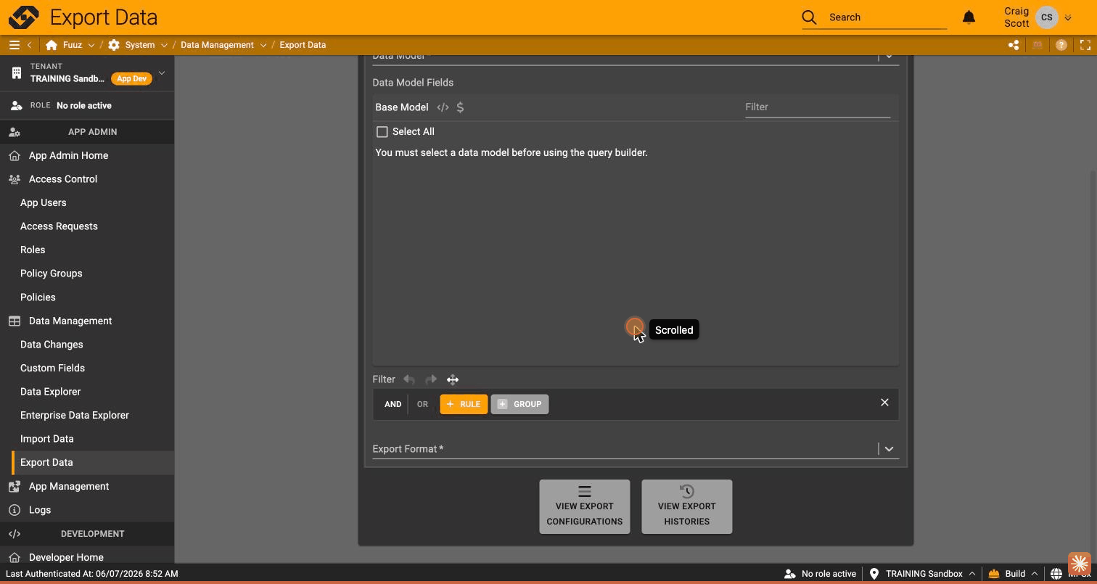Click the dollar sign icon beside Base Model

point(460,107)
